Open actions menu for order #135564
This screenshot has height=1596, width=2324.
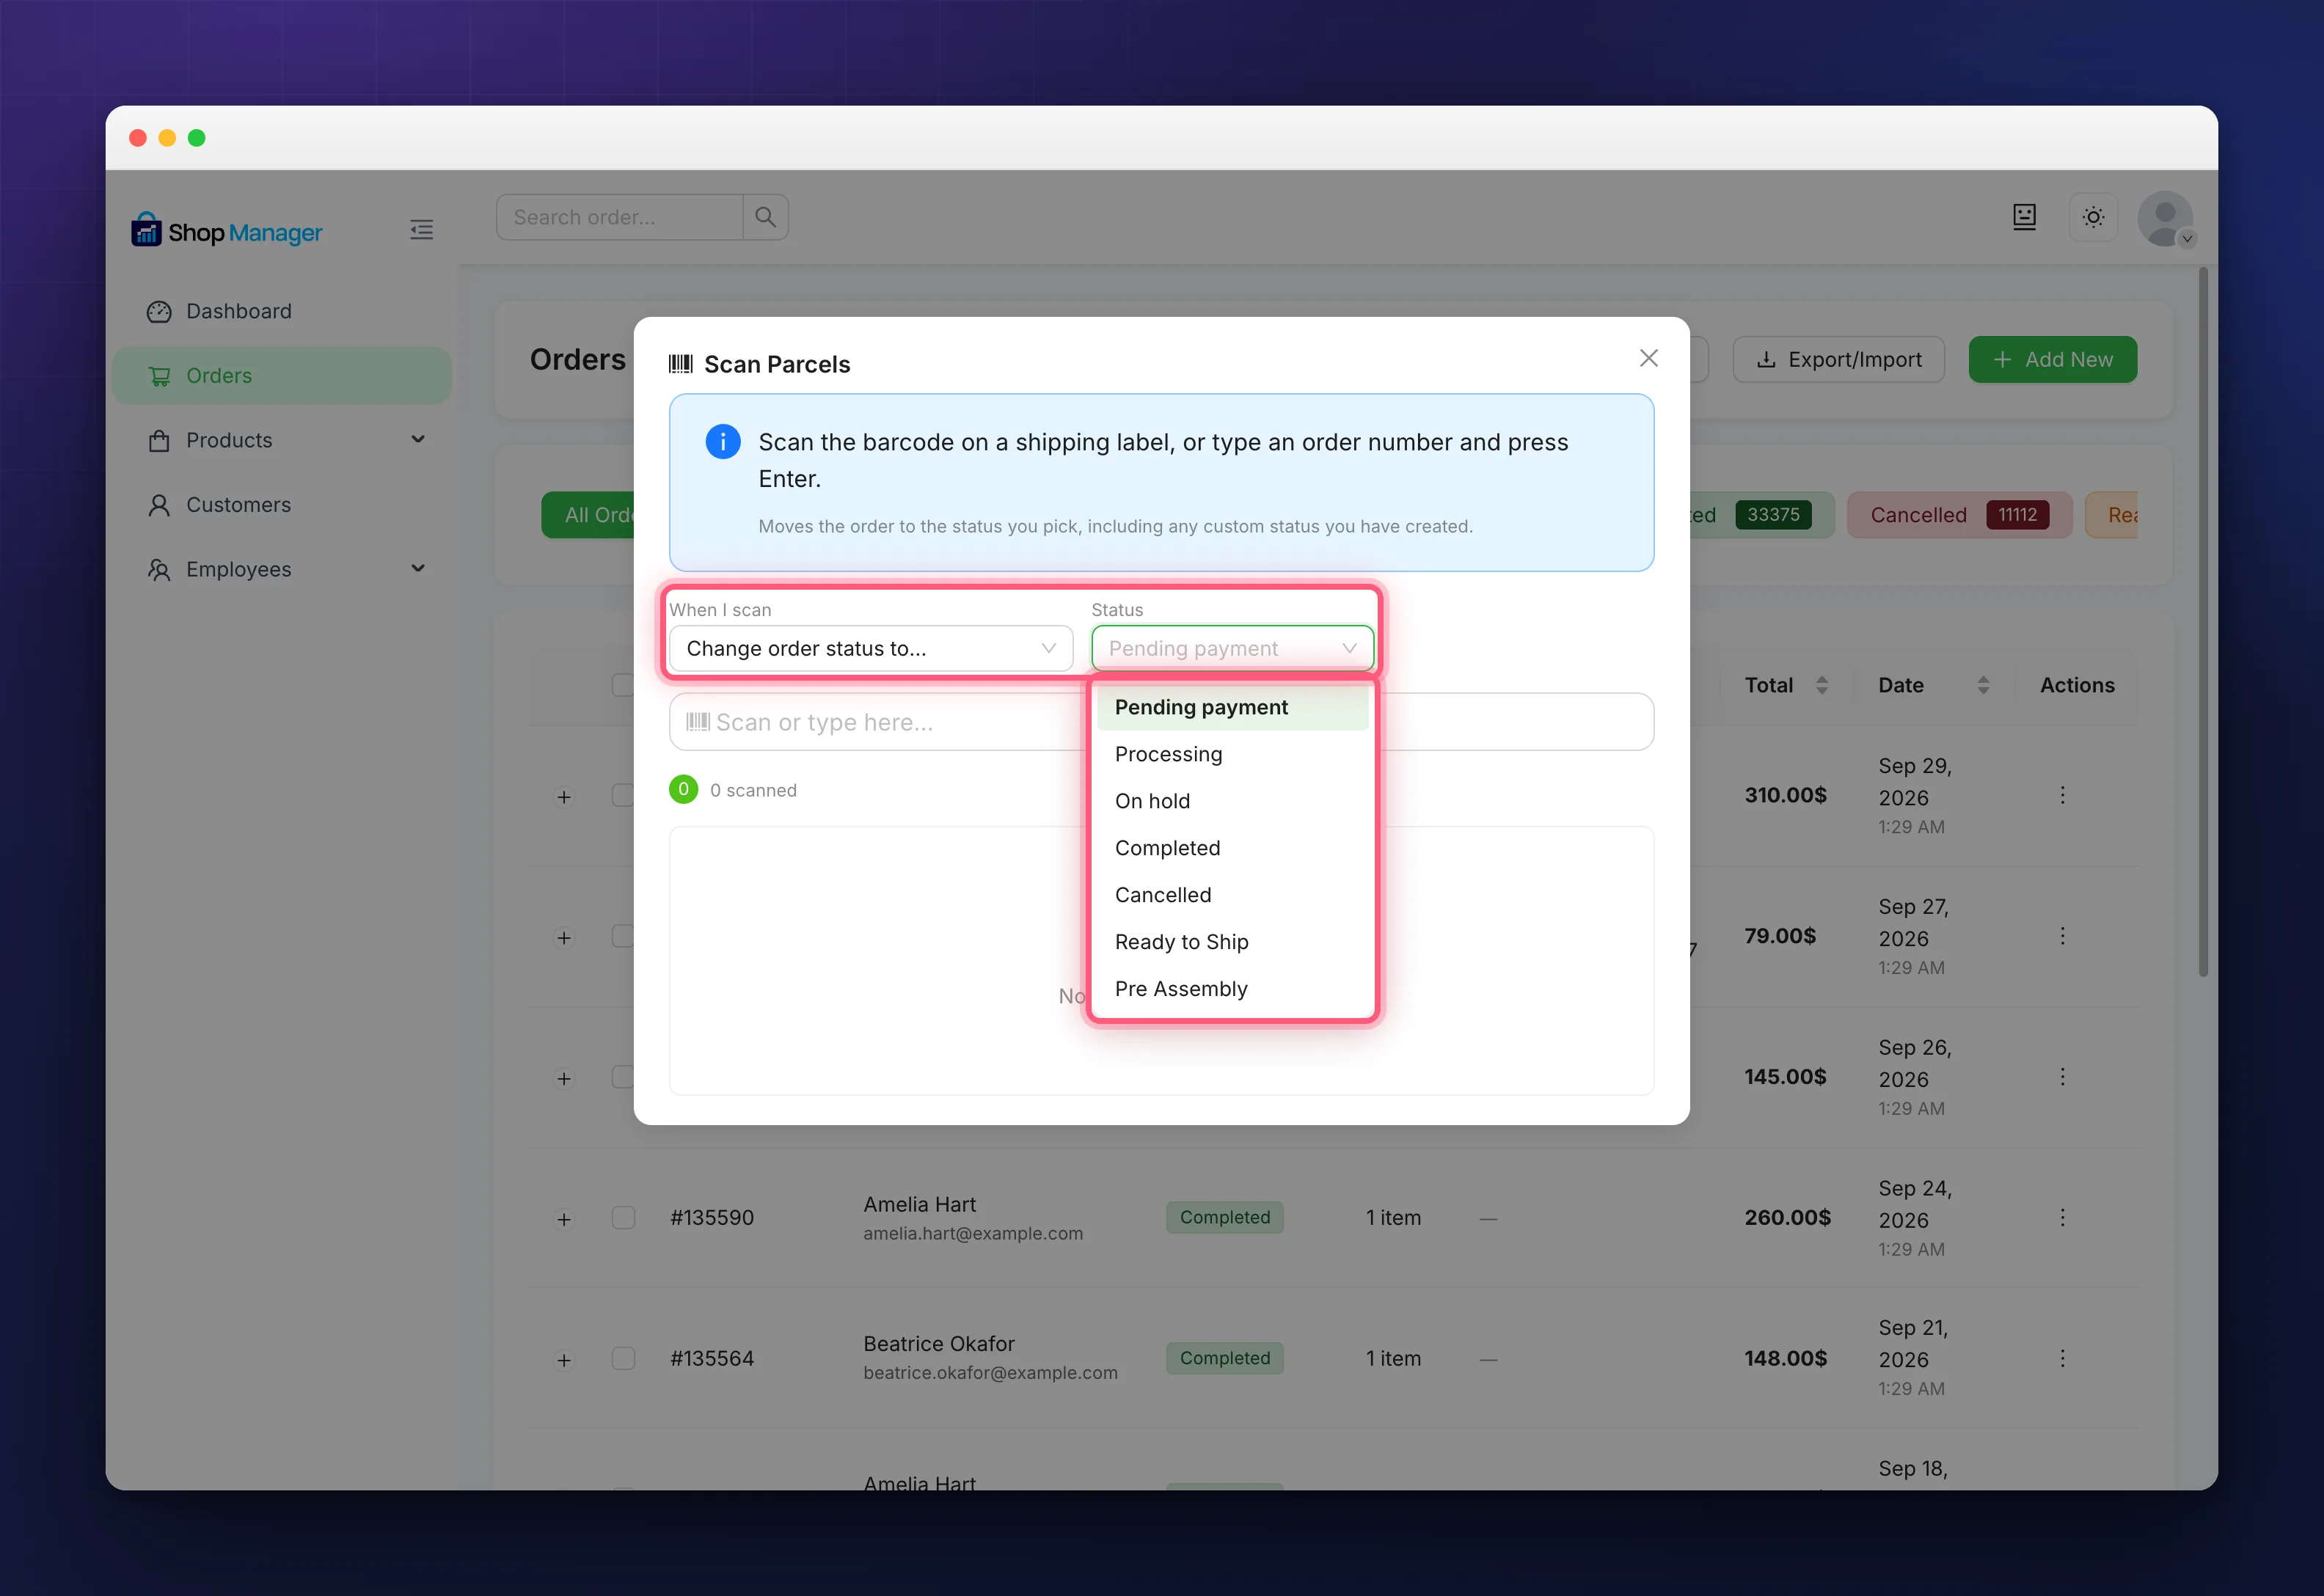[x=2062, y=1358]
